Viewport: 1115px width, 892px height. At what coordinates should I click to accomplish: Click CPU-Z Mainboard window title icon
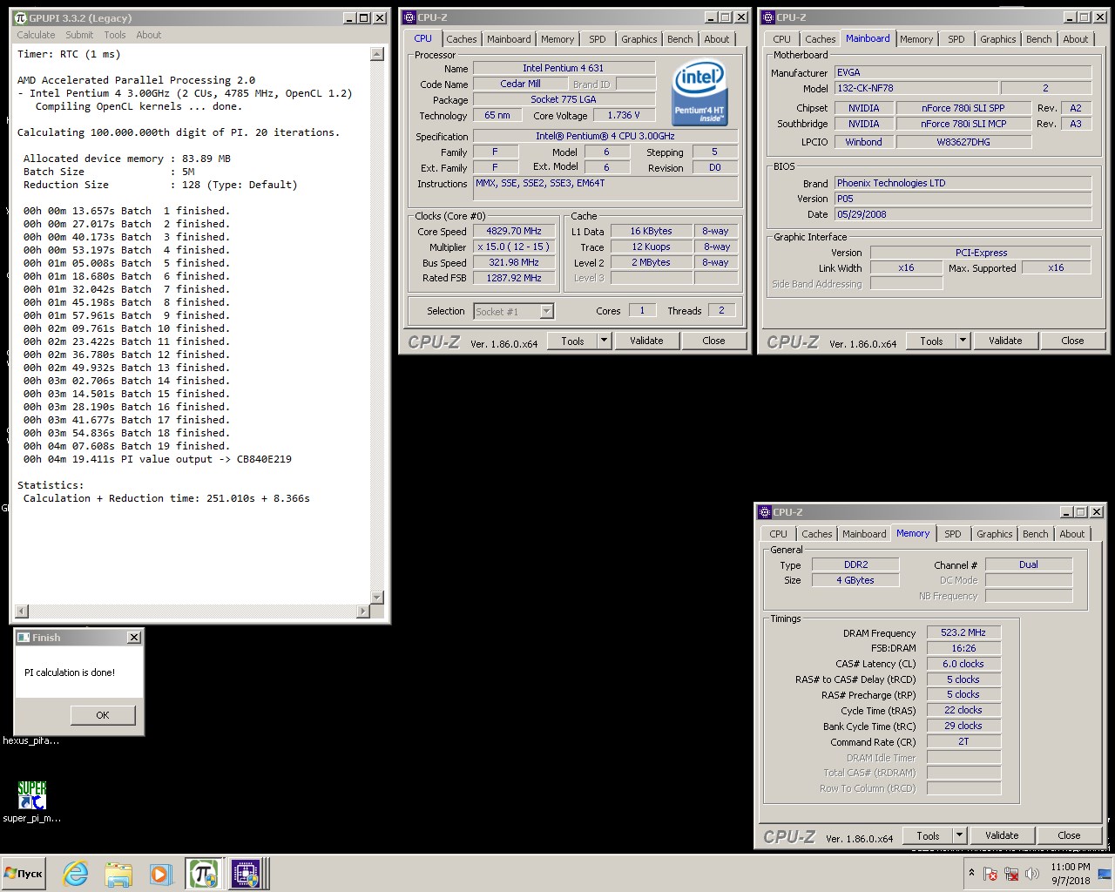click(767, 17)
